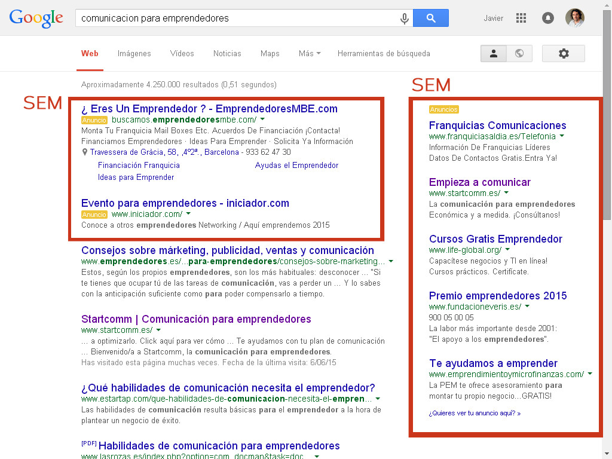Open the Maps tab
Viewport: 612px width, 459px height.
pos(270,53)
